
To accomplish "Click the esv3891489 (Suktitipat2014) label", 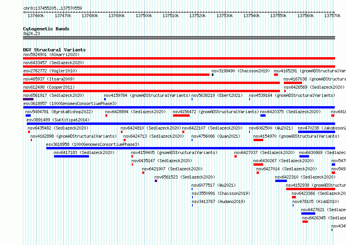I will (58, 120).
